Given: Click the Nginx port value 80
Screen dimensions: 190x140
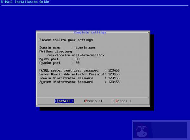Looking at the screenshot, I should click(x=78, y=59).
